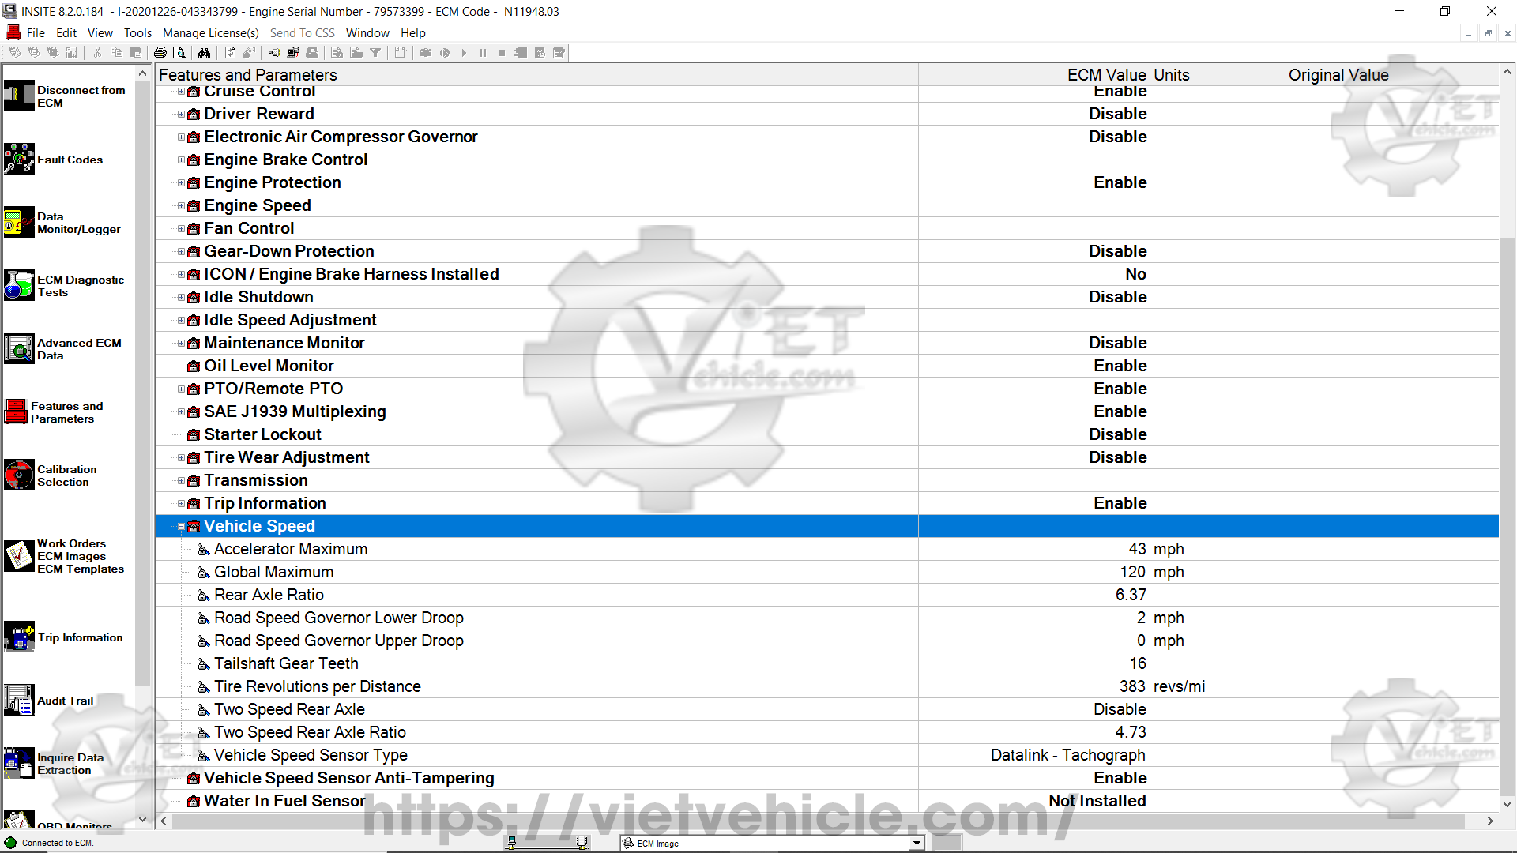This screenshot has width=1517, height=853.
Task: Click Disconnect from ECM sidebar icon
Action: point(19,96)
